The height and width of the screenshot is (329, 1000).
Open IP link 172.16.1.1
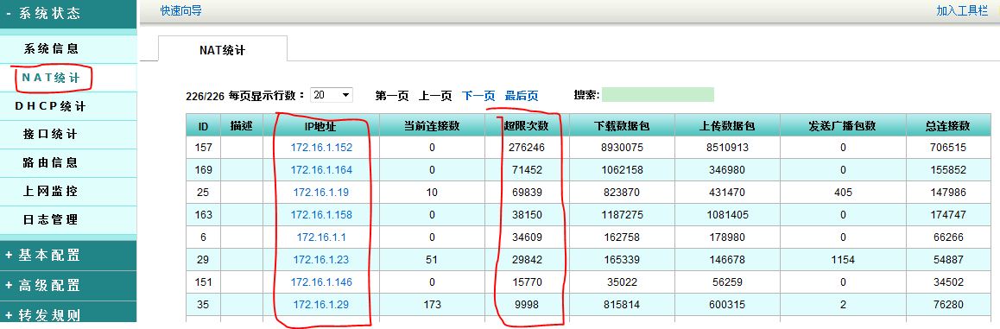pyautogui.click(x=321, y=237)
